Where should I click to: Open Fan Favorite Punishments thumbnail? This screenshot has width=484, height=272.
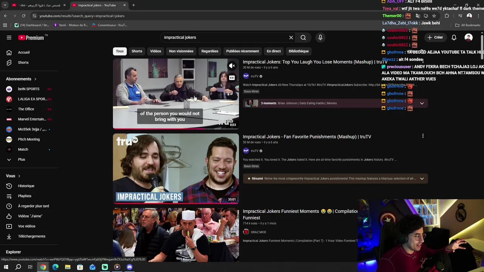point(176,168)
